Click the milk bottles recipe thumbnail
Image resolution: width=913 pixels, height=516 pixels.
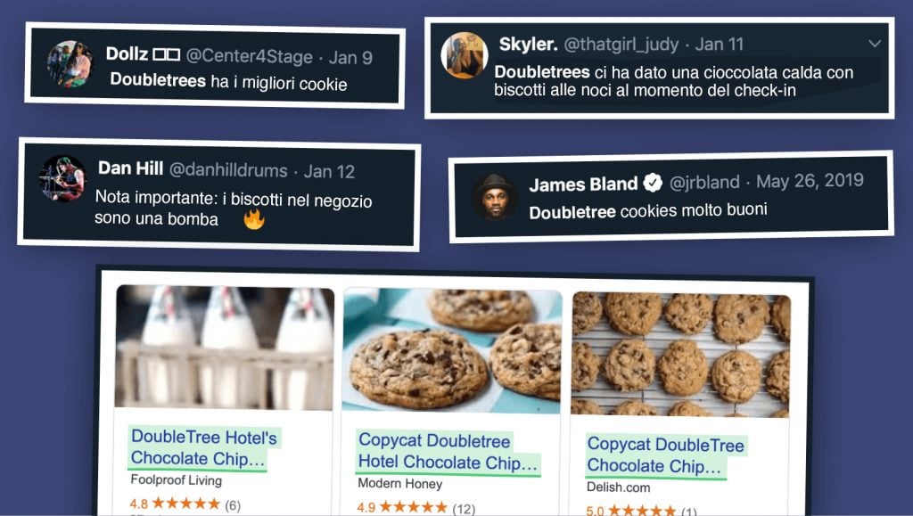[x=225, y=347]
